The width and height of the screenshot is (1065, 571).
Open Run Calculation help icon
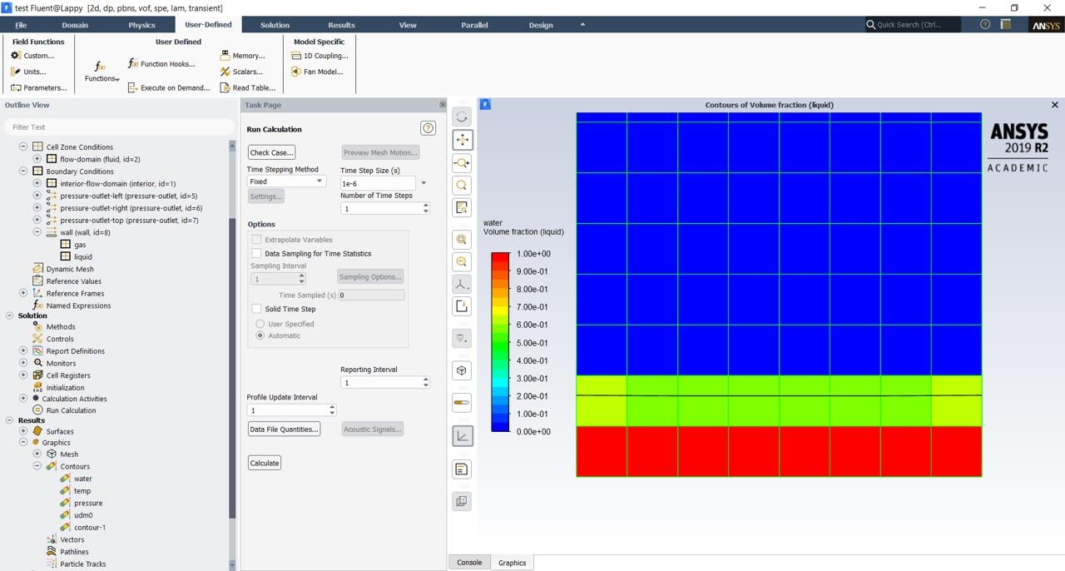tap(428, 128)
